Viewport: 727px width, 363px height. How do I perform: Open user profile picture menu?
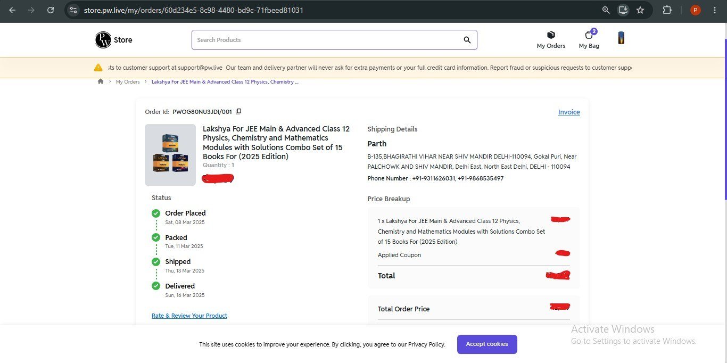[621, 38]
